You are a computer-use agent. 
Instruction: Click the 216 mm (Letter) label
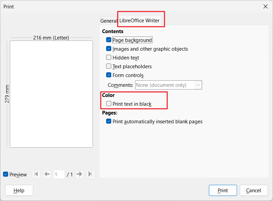51,38
